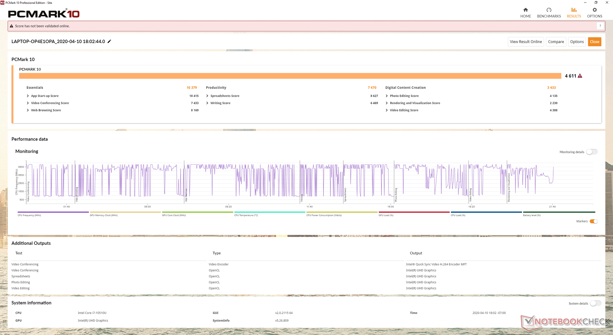The height and width of the screenshot is (335, 613).
Task: Click the SystemInfo version v5.26.809
Action: pos(282,321)
